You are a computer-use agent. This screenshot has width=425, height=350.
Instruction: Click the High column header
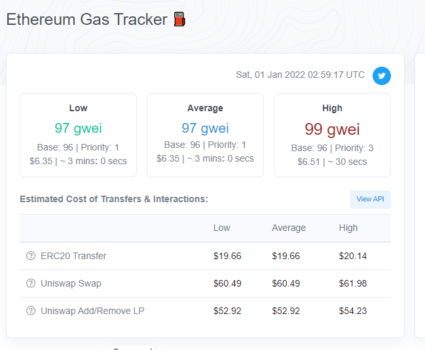coord(348,228)
